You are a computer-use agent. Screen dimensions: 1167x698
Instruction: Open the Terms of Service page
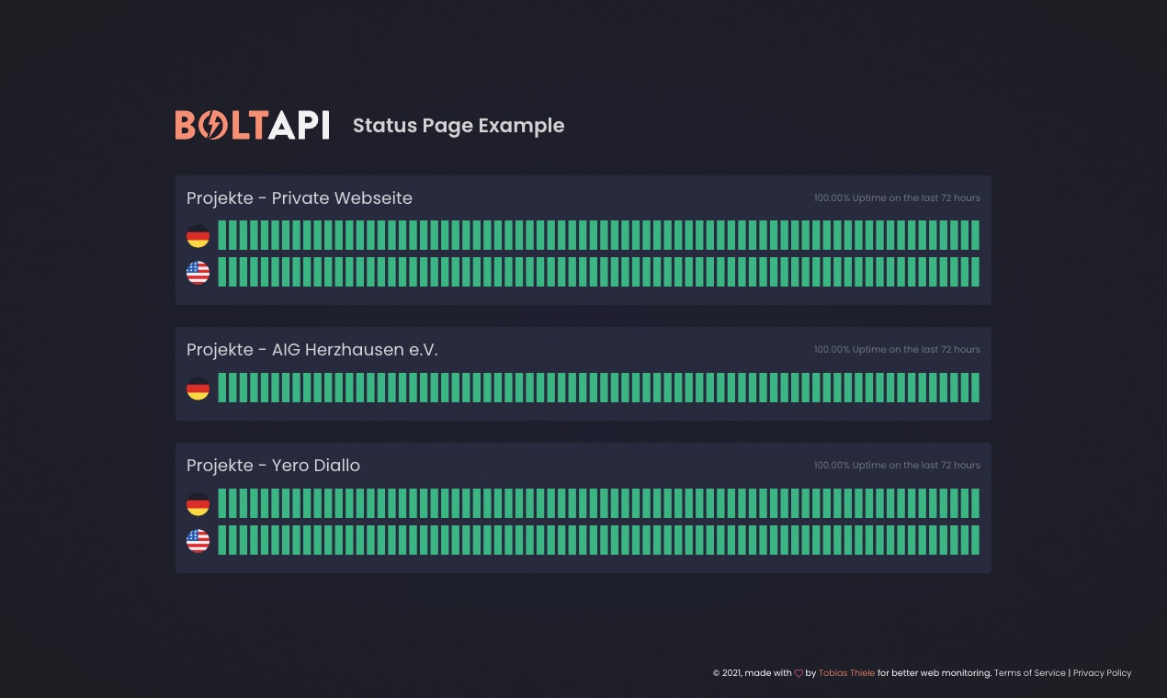tap(1029, 672)
